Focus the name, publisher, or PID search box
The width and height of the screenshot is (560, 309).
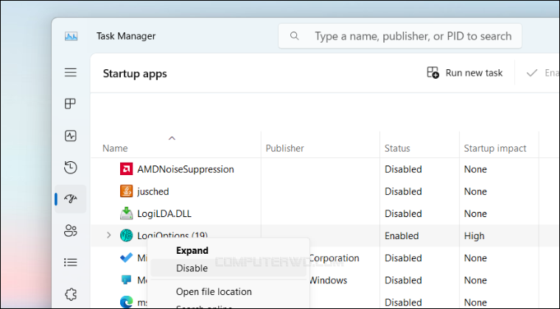(400, 36)
